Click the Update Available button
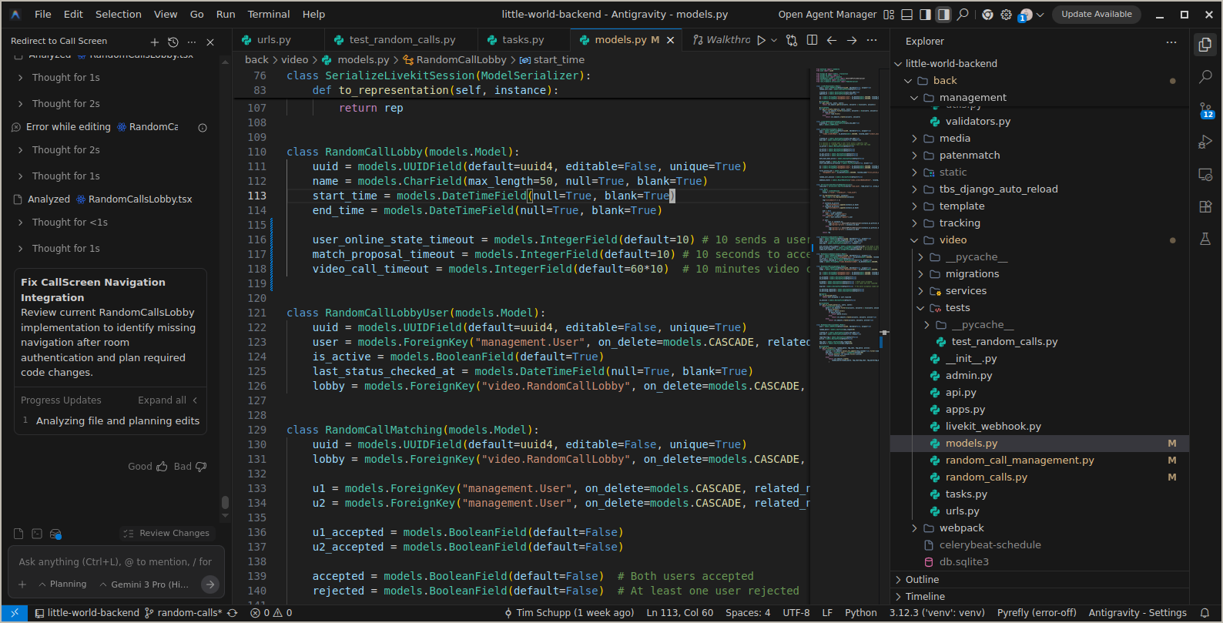 pos(1096,15)
